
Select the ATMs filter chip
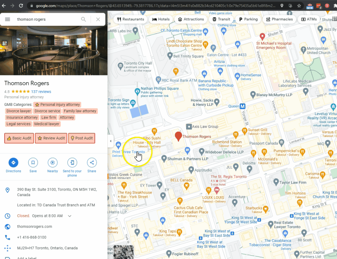click(309, 19)
